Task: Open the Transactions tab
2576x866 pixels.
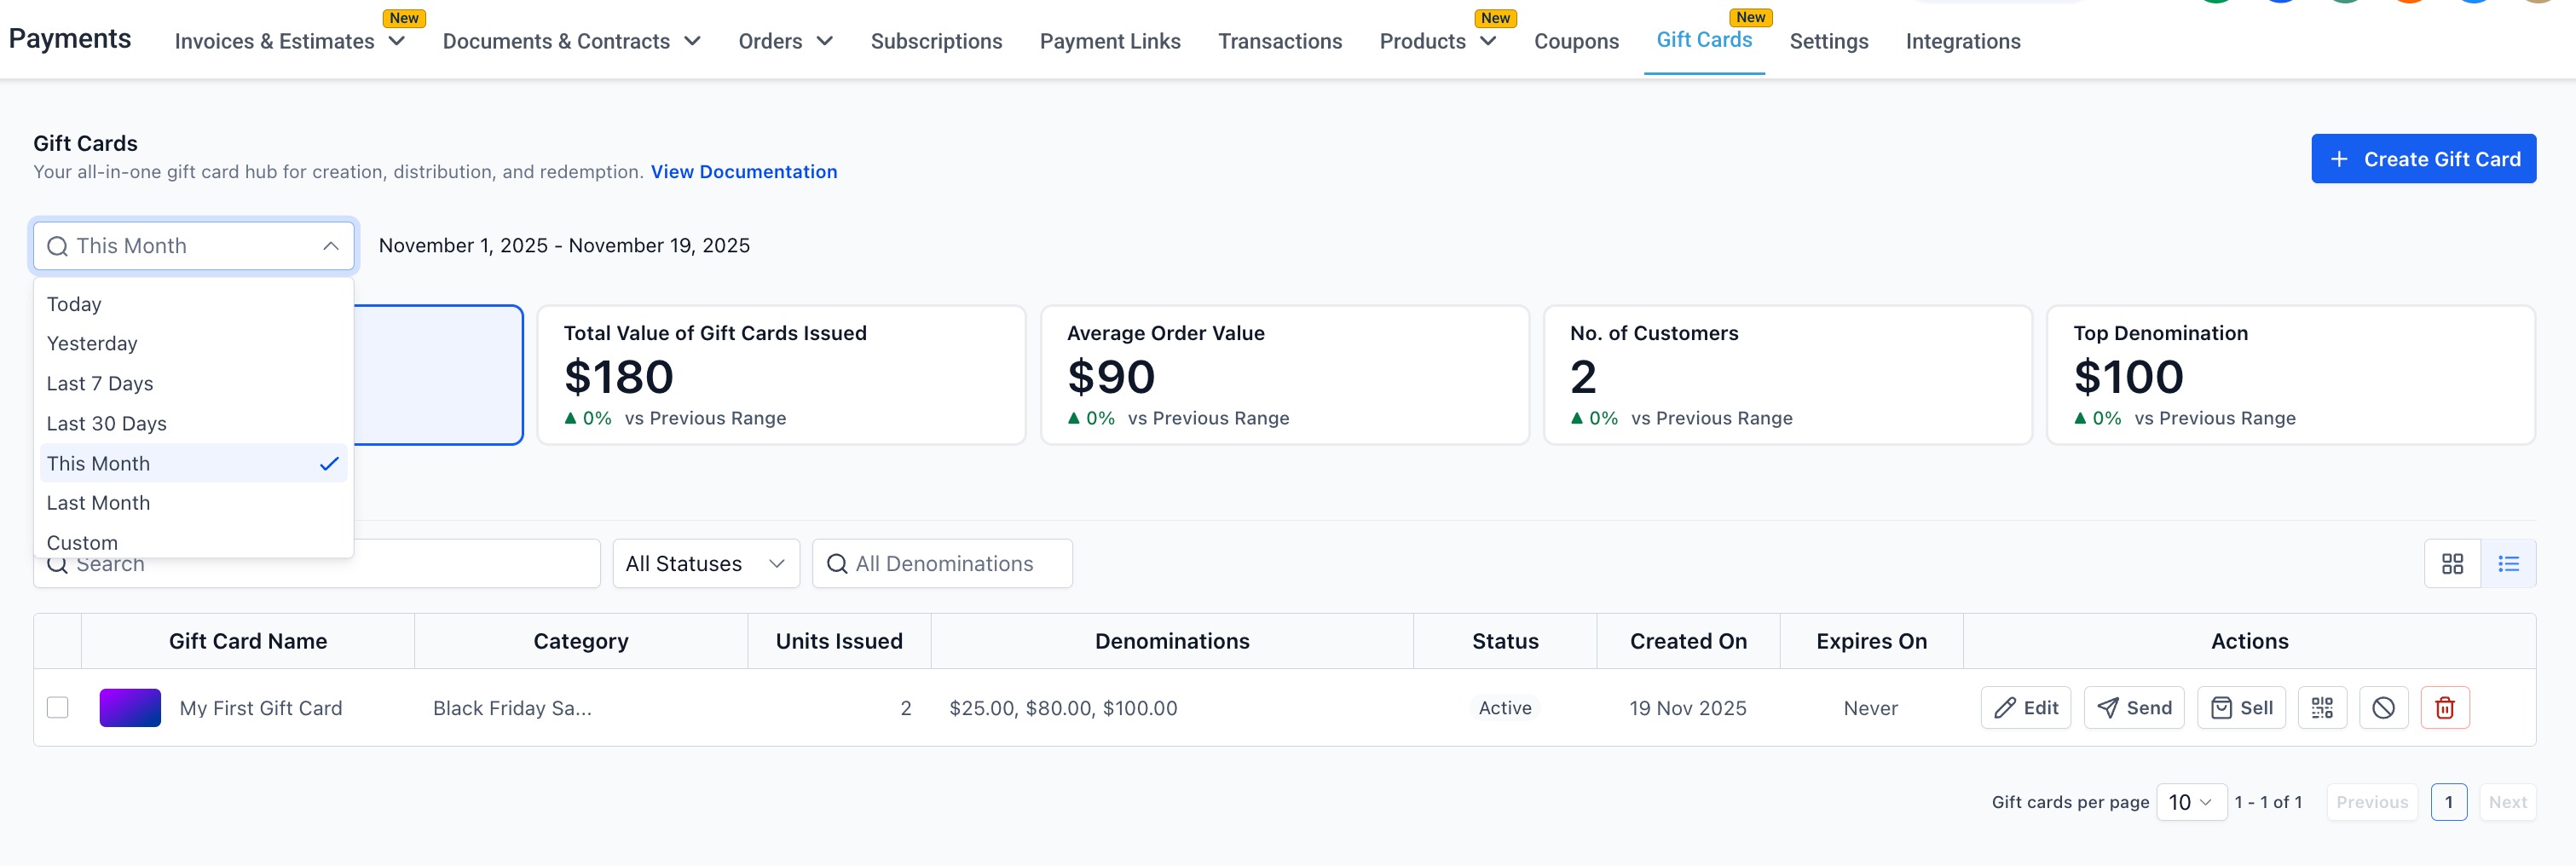Action: pos(1279,41)
